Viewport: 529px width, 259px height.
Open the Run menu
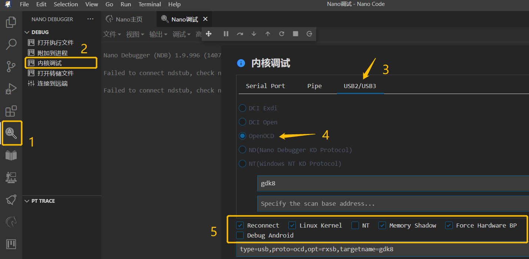point(126,4)
